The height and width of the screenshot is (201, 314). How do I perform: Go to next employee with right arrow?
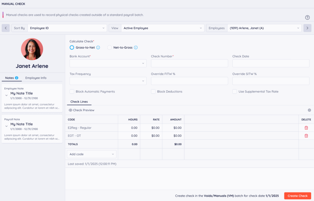[x=307, y=28]
